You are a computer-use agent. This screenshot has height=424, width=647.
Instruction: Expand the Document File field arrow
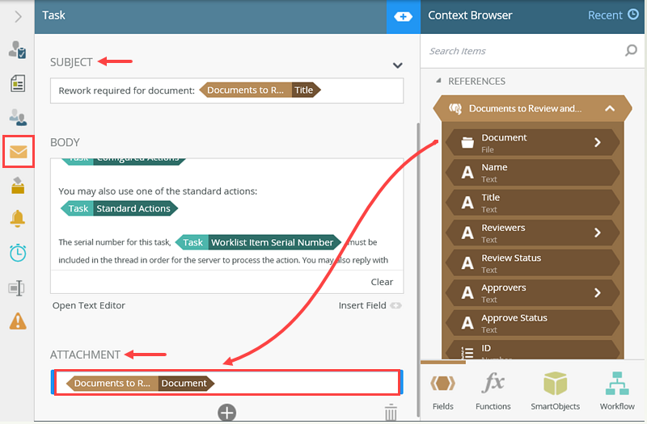tap(598, 143)
